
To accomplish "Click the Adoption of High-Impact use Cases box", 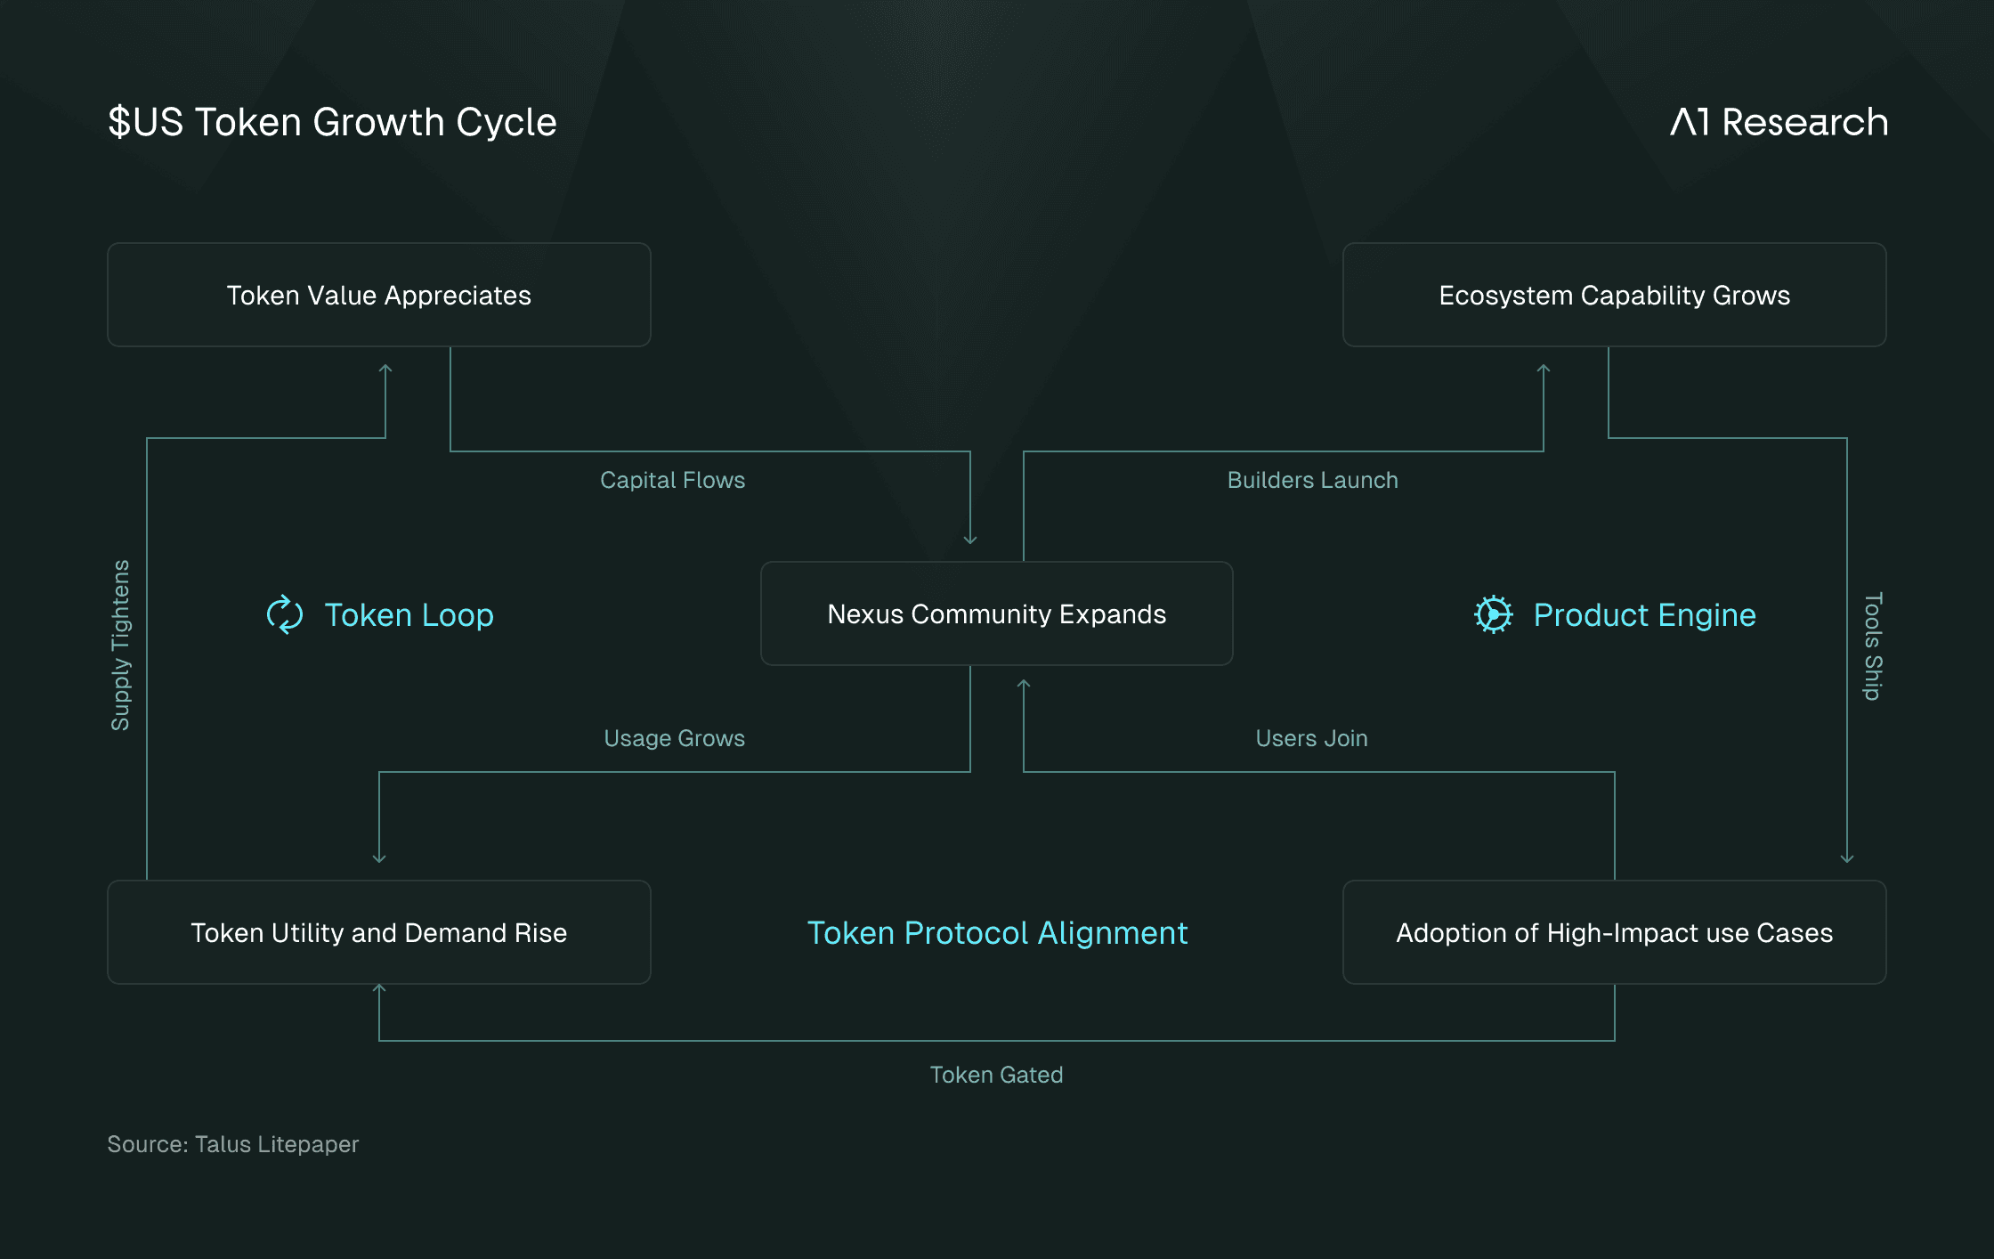I will click(1614, 932).
